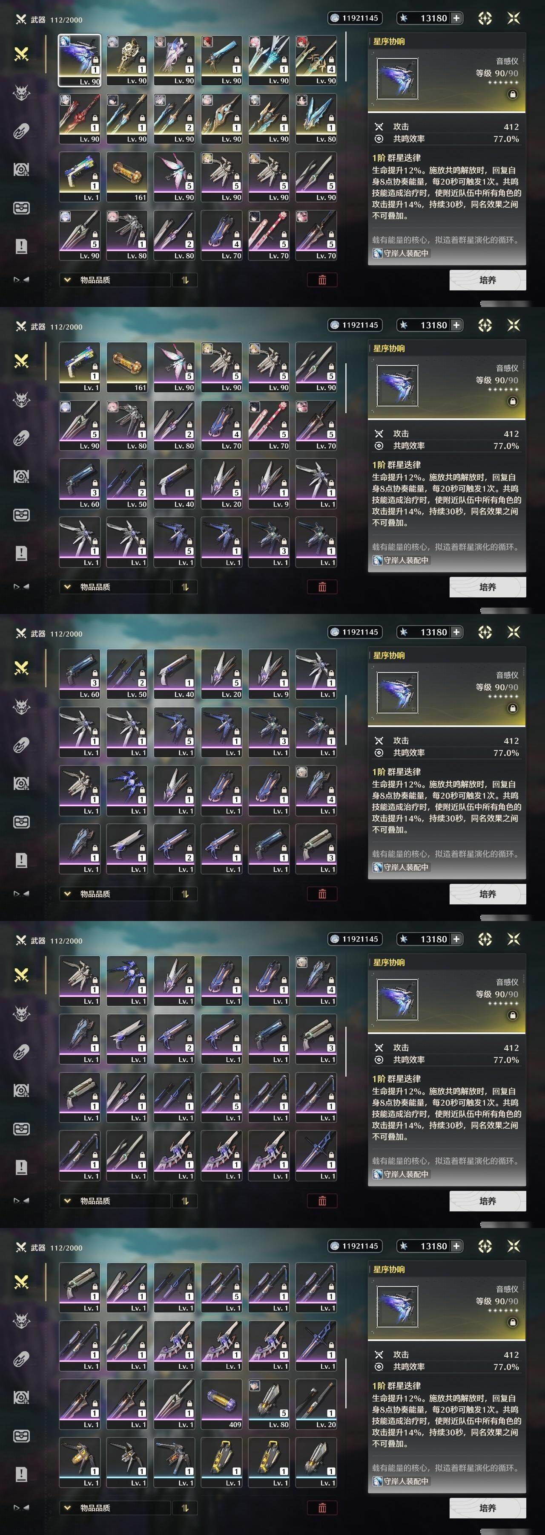
Task: Open the exclamation-mark quest items tab in the last screen
Action: tap(21, 1474)
